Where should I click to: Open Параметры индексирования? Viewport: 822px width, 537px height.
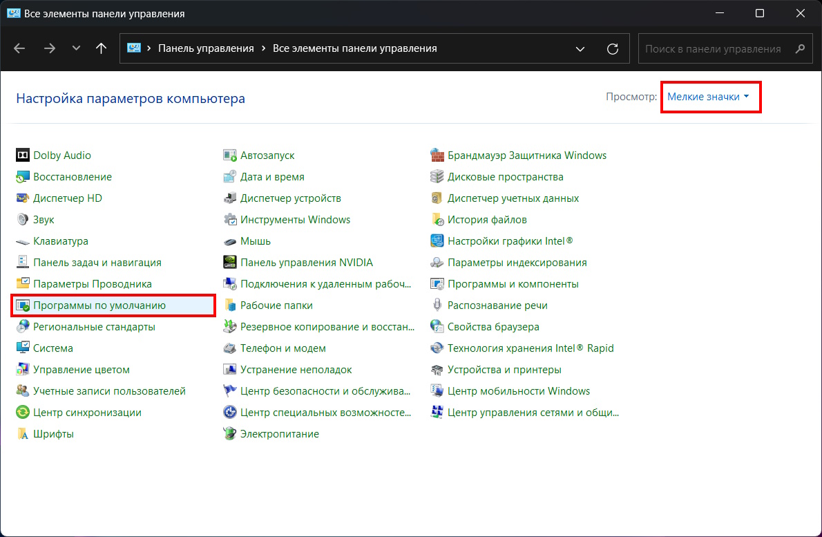click(x=517, y=262)
